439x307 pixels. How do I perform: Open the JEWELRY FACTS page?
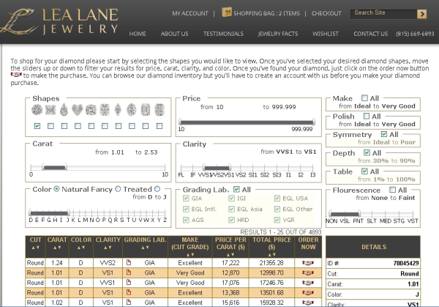coord(278,34)
